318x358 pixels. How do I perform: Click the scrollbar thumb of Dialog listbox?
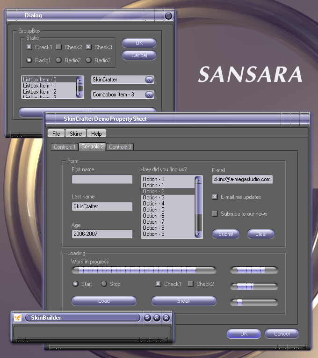(x=79, y=85)
